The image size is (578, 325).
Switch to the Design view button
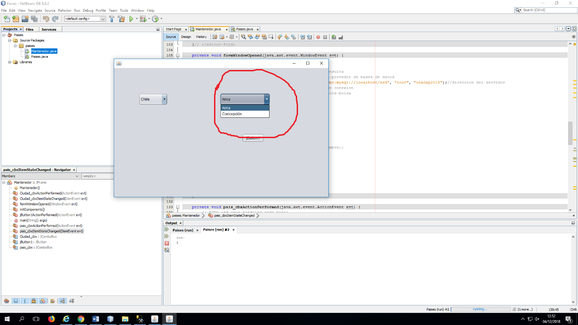(186, 37)
